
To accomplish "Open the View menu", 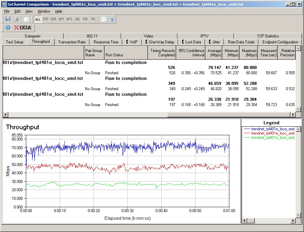I will click(29, 11).
